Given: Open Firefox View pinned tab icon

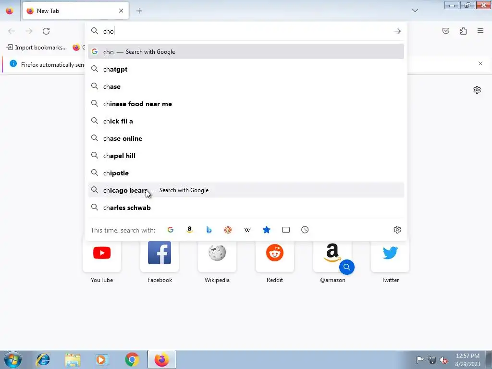Looking at the screenshot, I should pyautogui.click(x=10, y=11).
